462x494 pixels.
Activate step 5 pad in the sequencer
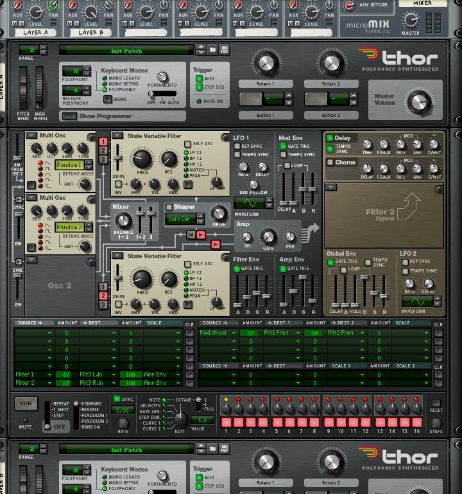[x=277, y=422]
